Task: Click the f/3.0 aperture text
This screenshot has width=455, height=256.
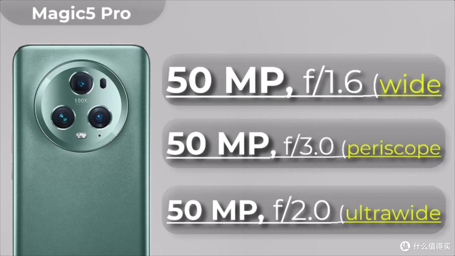Action: [308, 147]
